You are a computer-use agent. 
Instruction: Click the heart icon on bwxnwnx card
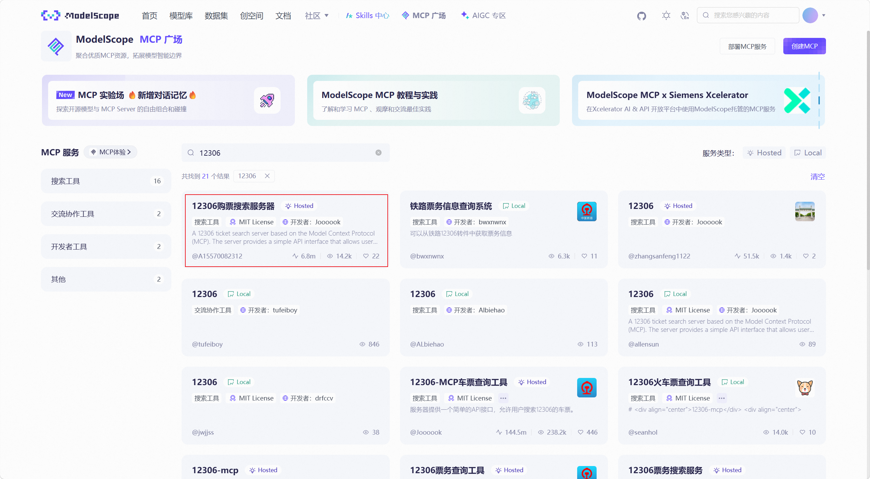(x=584, y=256)
